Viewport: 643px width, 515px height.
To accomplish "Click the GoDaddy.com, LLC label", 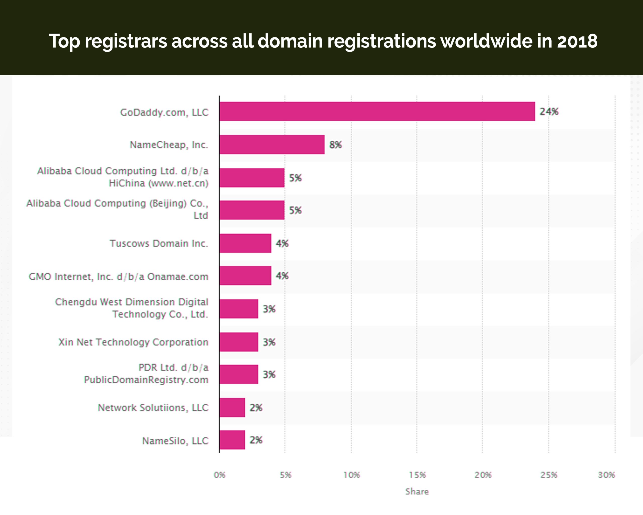I will pyautogui.click(x=164, y=113).
